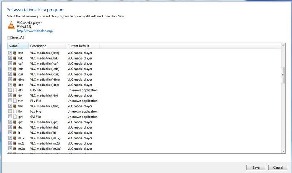Viewport: 292px width, 173px height.
Task: Click the .it extension name
Action: pyautogui.click(x=19, y=133)
